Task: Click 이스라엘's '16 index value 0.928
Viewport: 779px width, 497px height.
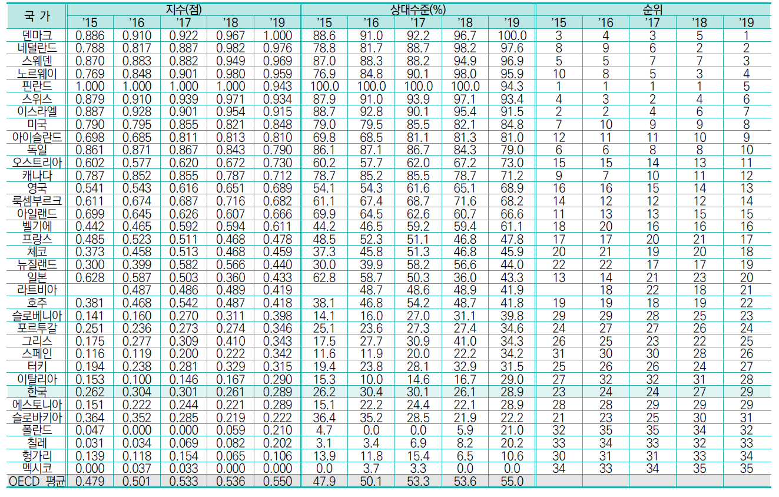Action: [x=137, y=111]
